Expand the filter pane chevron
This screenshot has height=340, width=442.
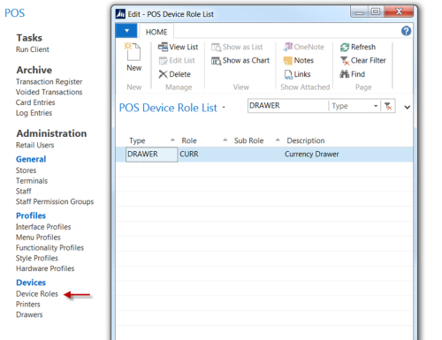click(407, 107)
